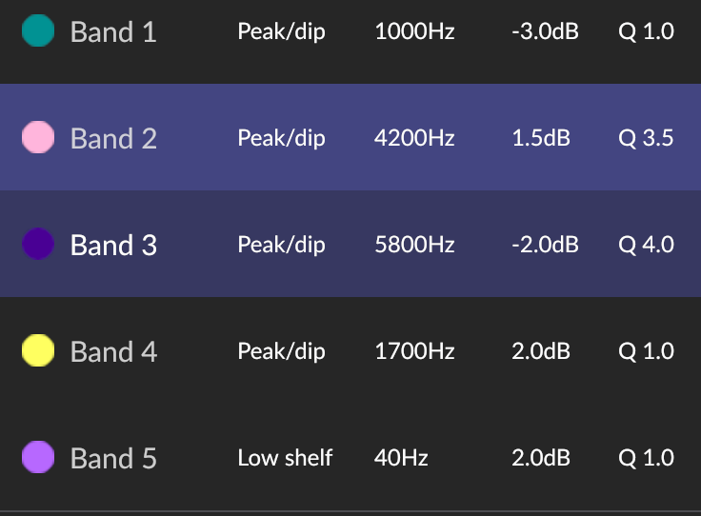This screenshot has height=516, width=701.
Task: Click Band 4 frequency 1700Hz
Action: [414, 351]
